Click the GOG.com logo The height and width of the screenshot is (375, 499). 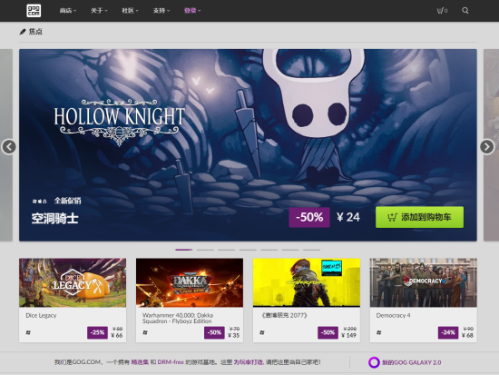[34, 11]
